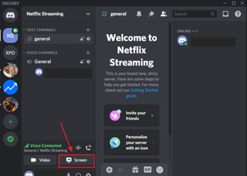Edit #general text channel settings gear
The image size is (247, 176).
click(x=88, y=39)
